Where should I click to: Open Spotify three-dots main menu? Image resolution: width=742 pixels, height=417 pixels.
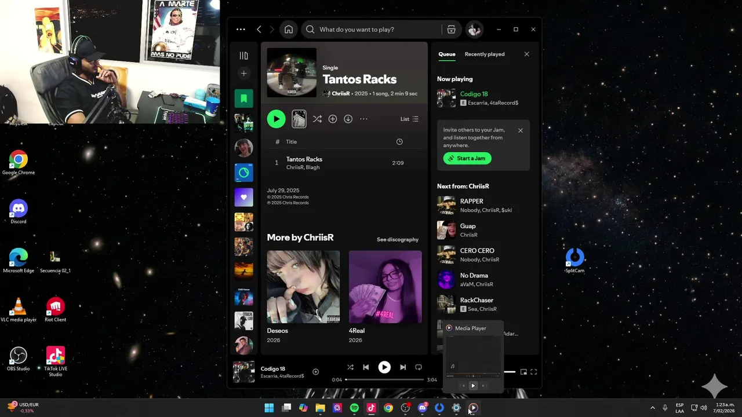pyautogui.click(x=241, y=30)
